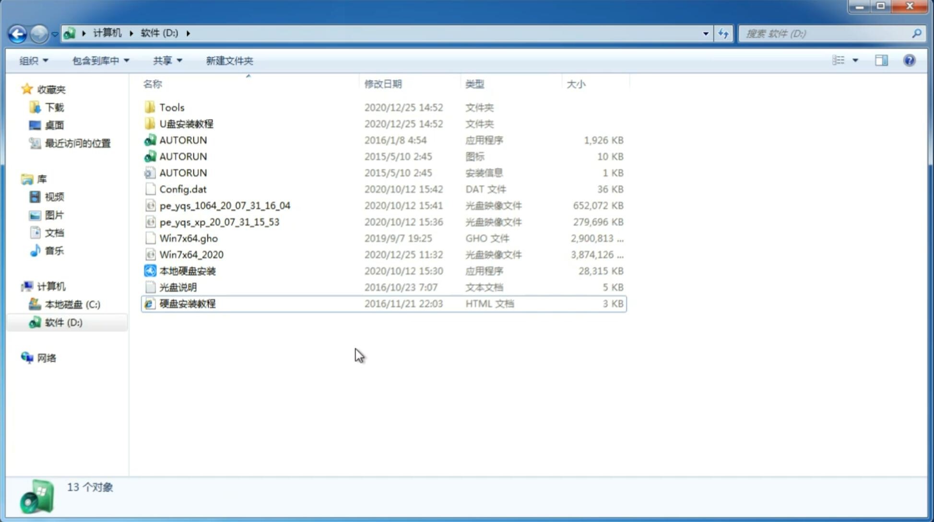
Task: Open Win7x64.gho ghost file
Action: 188,238
